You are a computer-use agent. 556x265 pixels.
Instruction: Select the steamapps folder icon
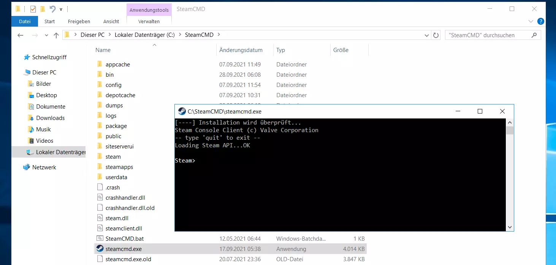100,167
